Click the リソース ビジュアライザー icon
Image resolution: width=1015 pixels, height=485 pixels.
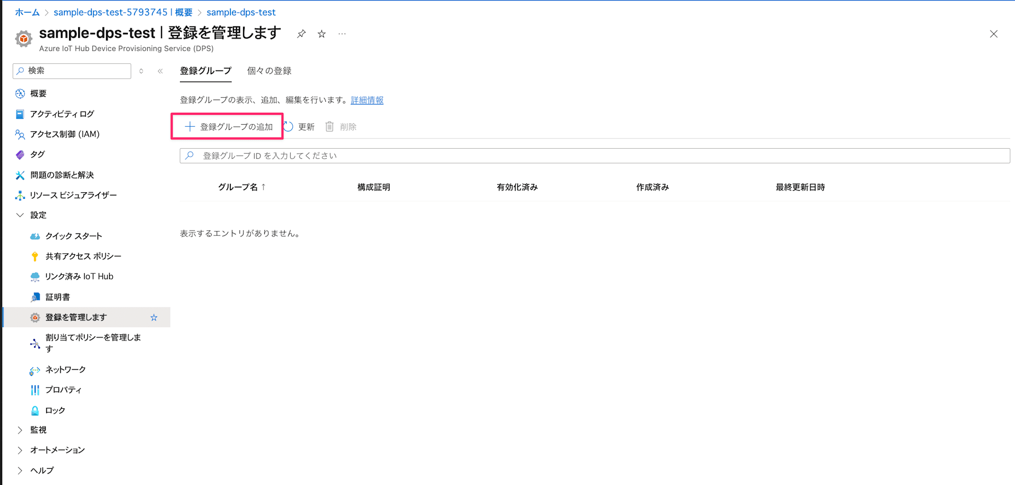tap(20, 195)
